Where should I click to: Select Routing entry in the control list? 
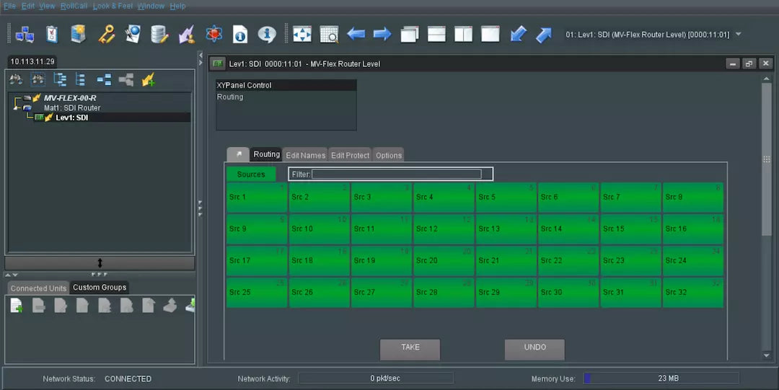286,97
